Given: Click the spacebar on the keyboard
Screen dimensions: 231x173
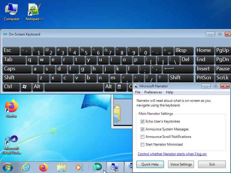Looking at the screenshot, I should tap(74, 87).
